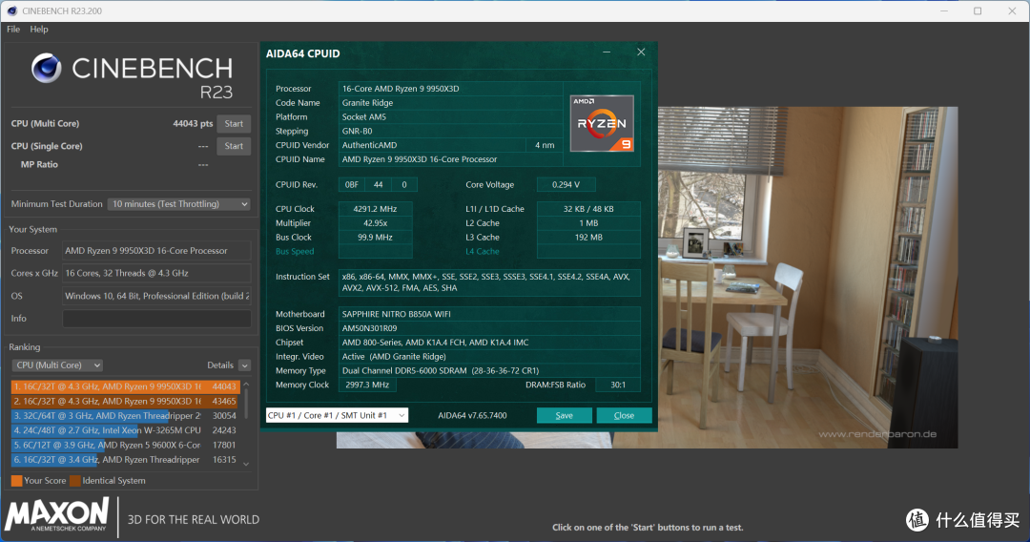1030x542 pixels.
Task: Click the Cores x GHz field
Action: [156, 273]
